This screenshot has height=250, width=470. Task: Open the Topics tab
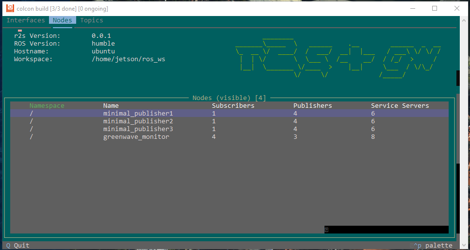[x=92, y=20]
